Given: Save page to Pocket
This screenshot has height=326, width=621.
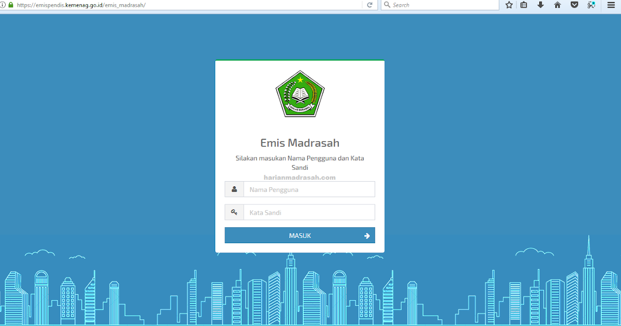Looking at the screenshot, I should click(574, 5).
